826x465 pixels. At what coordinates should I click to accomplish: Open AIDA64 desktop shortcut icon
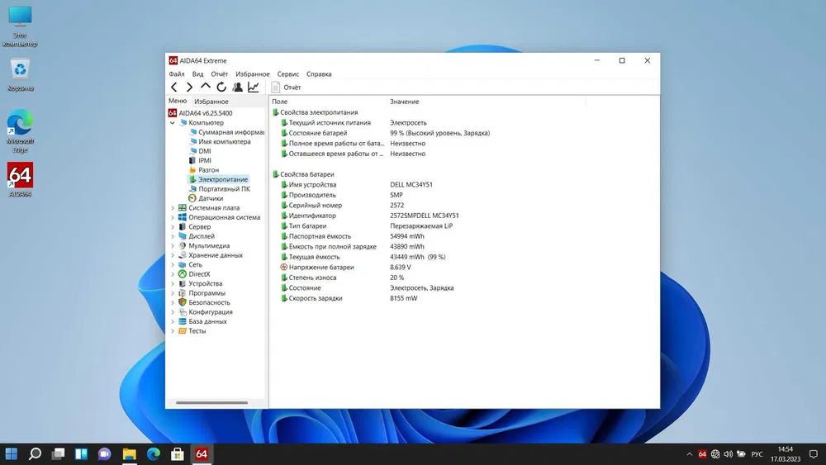(x=20, y=179)
